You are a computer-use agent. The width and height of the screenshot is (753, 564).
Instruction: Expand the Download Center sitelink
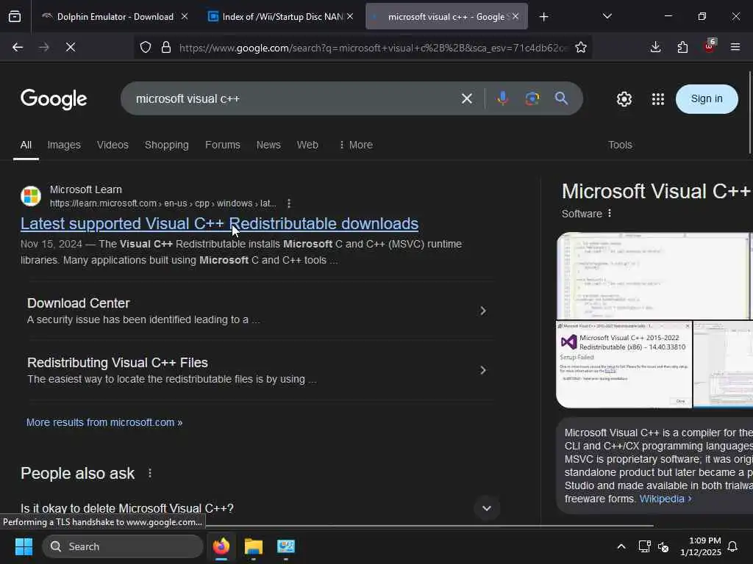483,311
